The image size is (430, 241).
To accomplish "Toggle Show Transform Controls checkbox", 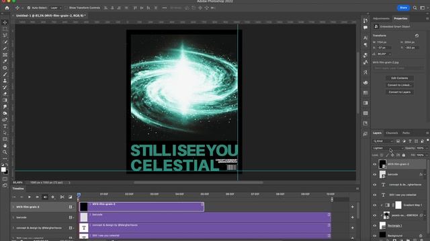I will pyautogui.click(x=66, y=8).
